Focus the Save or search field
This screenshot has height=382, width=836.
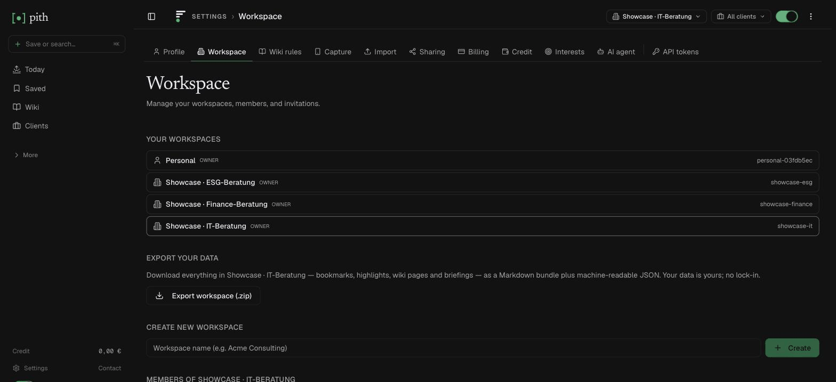click(67, 44)
